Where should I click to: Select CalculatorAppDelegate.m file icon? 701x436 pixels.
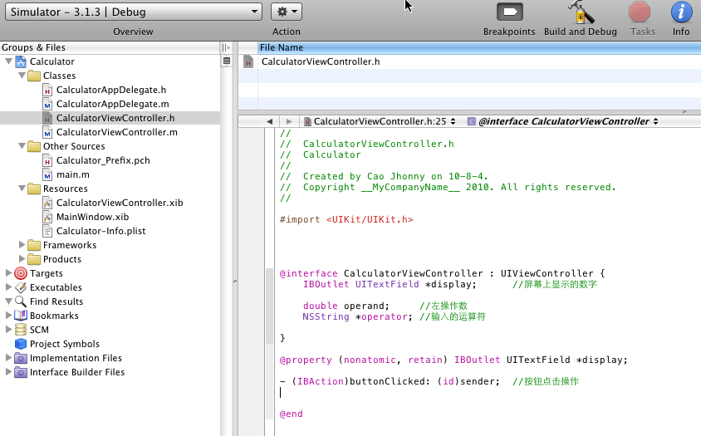(47, 104)
